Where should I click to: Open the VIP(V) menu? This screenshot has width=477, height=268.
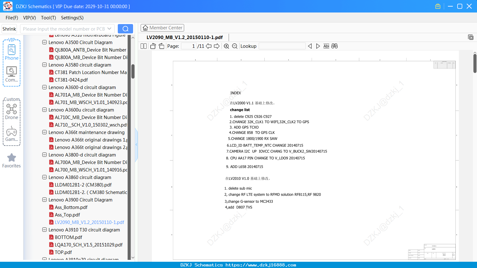29,18
